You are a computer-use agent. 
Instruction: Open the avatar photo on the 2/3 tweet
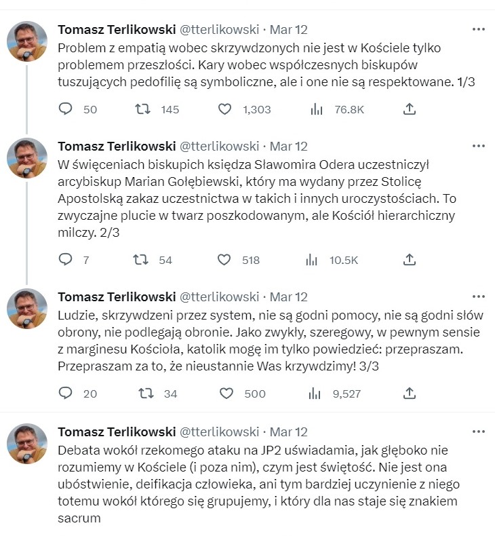[27, 159]
